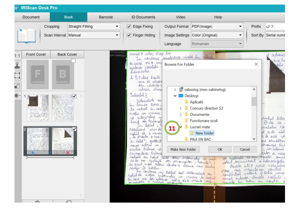
Task: Switch to the Barcode tab
Action: 106,17
